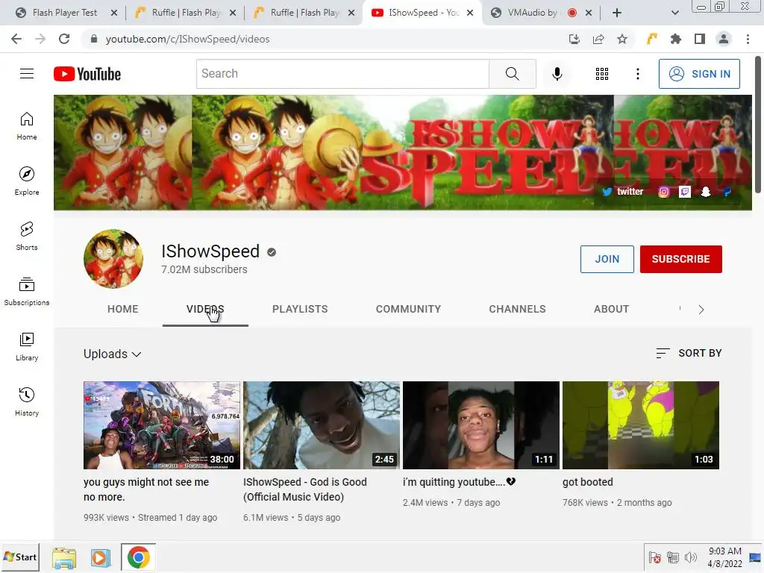Go to Home in sidebar
Viewport: 764px width, 573px height.
pyautogui.click(x=27, y=126)
